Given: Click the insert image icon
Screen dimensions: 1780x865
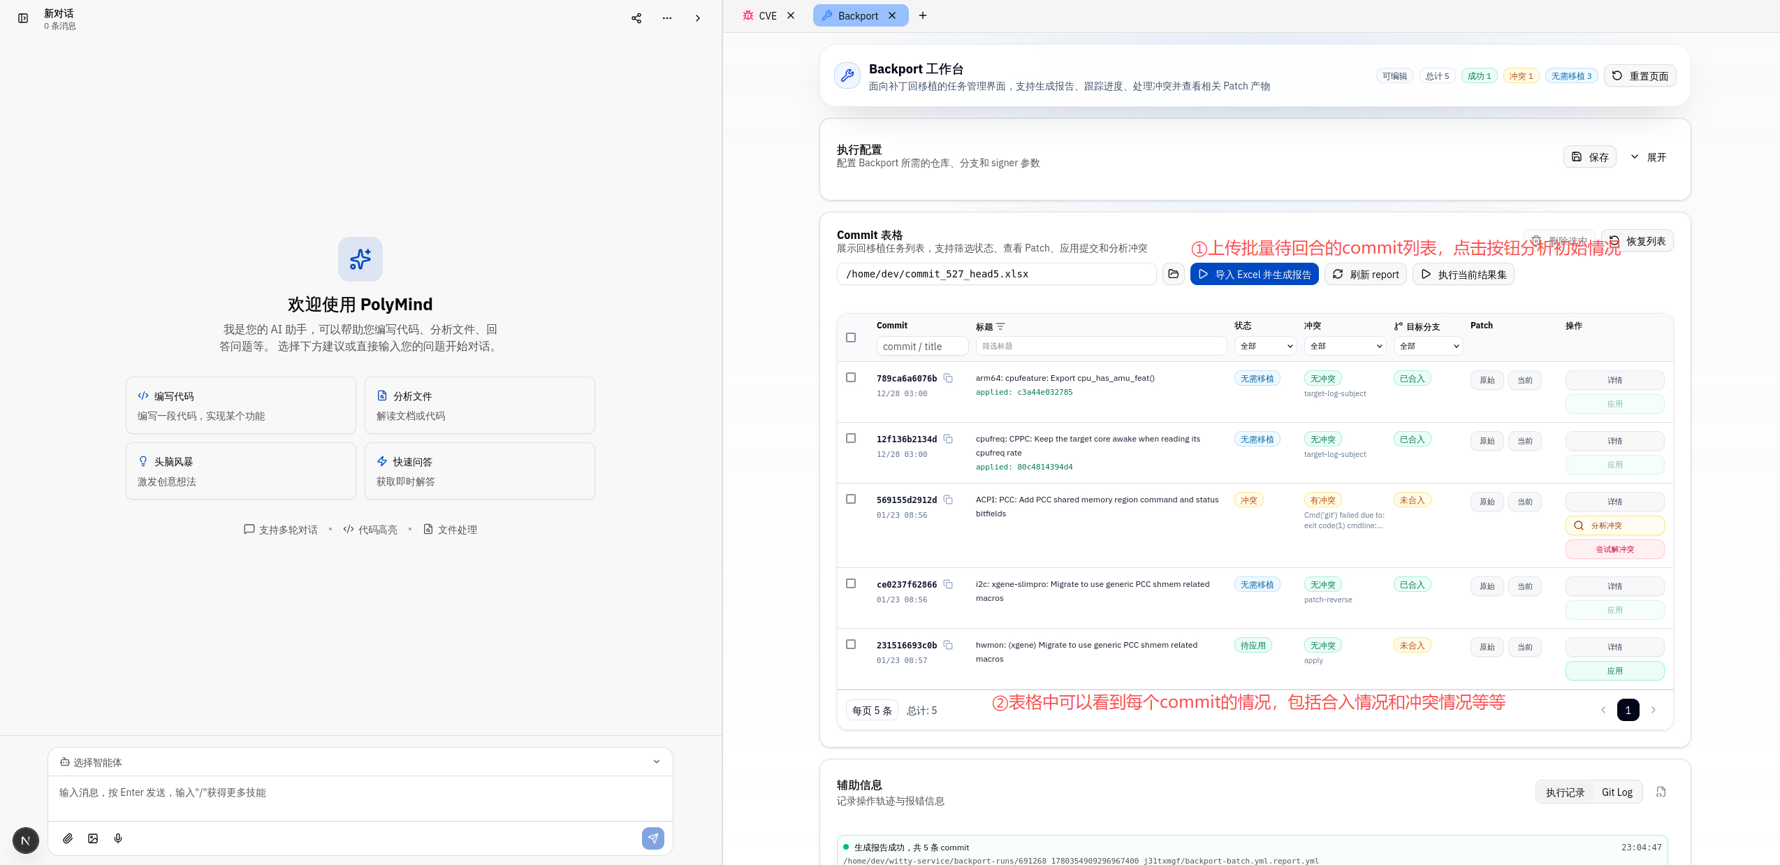Looking at the screenshot, I should coord(93,838).
